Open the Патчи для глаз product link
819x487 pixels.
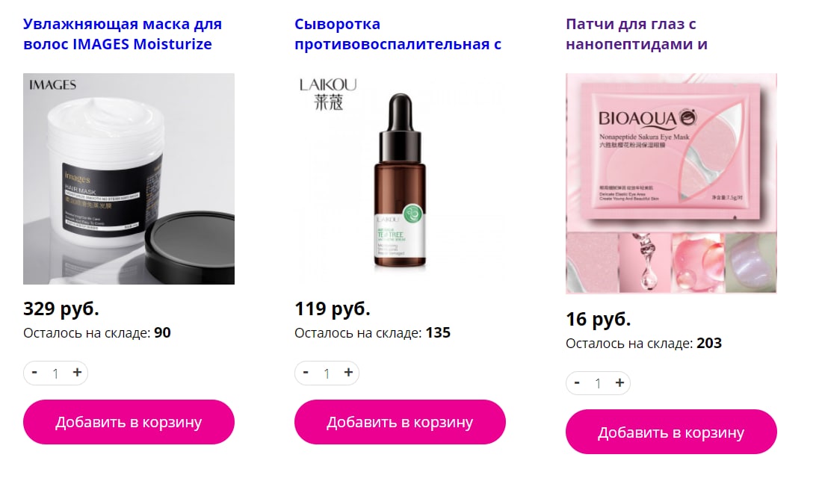click(x=637, y=34)
